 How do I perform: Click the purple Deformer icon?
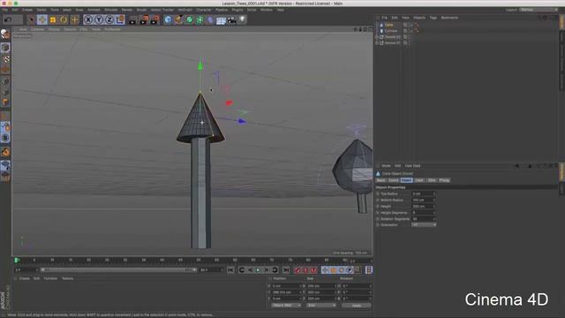(x=210, y=19)
